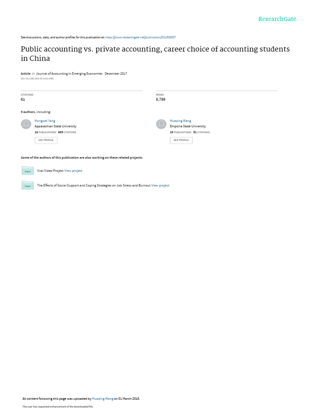Viewport: 312px width, 416px height.
Task: Click the Job Stress and Burnout project folder icon
Action: tap(28, 185)
